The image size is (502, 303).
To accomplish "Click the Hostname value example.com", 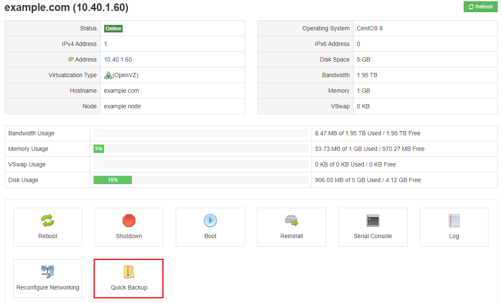I will [121, 91].
